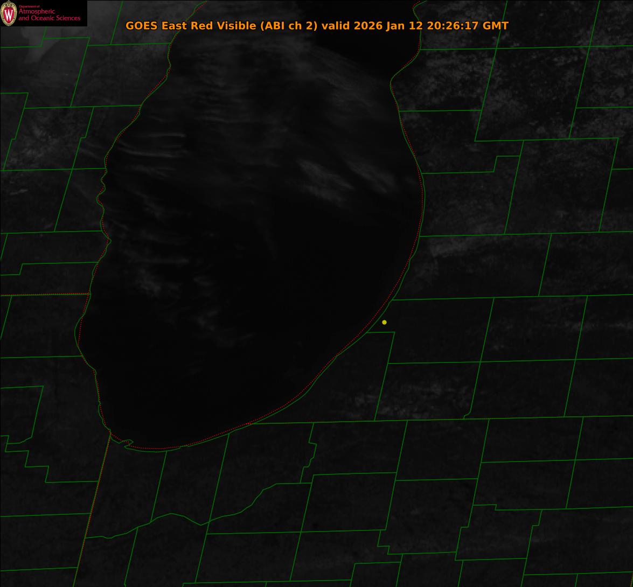The image size is (633, 587).
Task: Click the UW crest logo
Action: pos(8,13)
